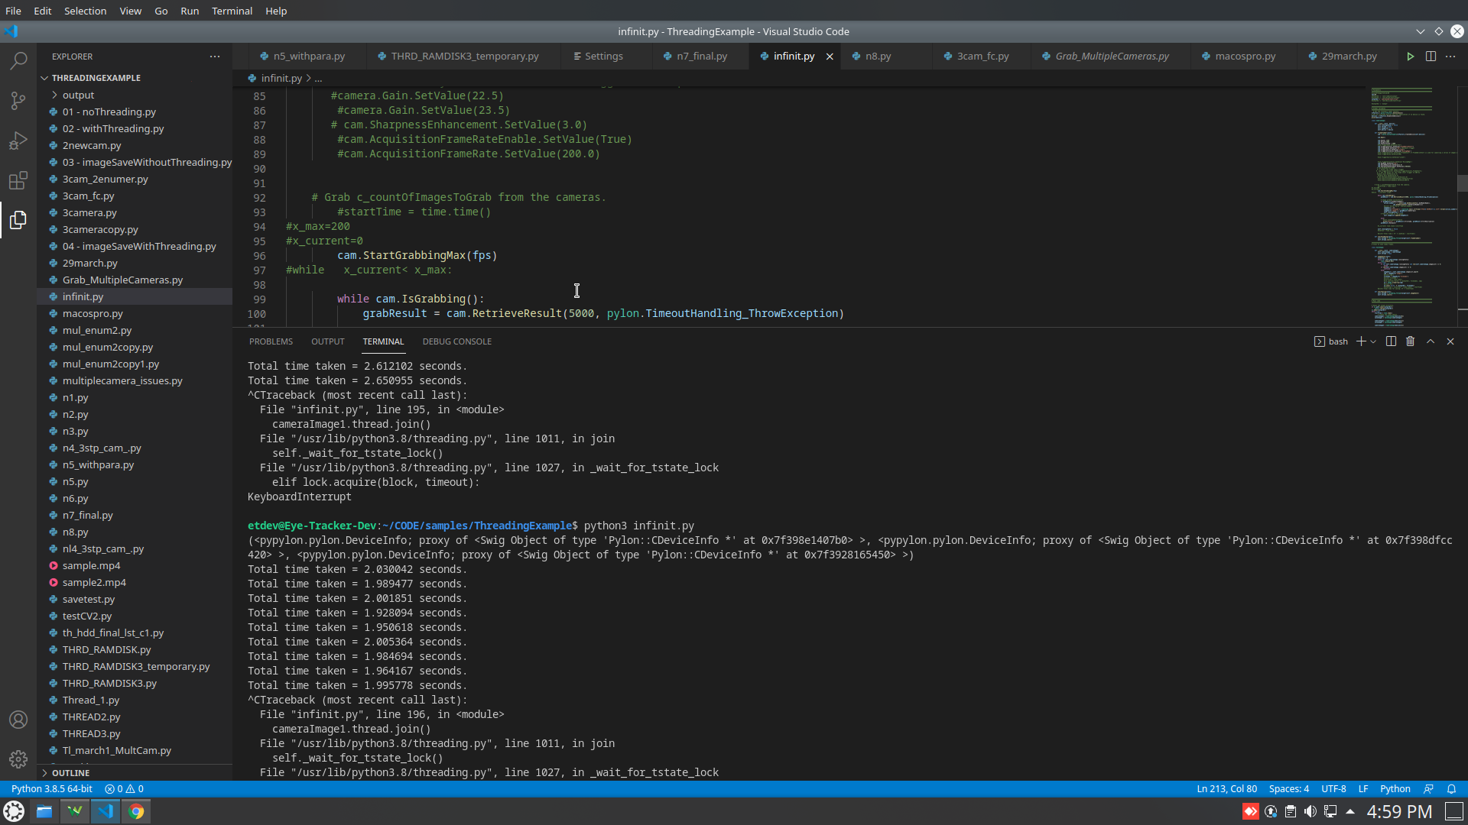Open the new terminal launch profile dropdown
The height and width of the screenshot is (825, 1468).
tap(1374, 341)
